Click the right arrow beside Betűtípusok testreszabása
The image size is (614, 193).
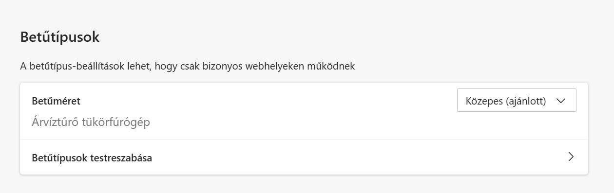[571, 157]
